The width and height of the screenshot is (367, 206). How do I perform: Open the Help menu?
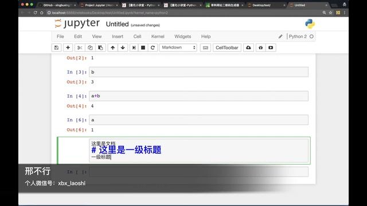point(206,37)
